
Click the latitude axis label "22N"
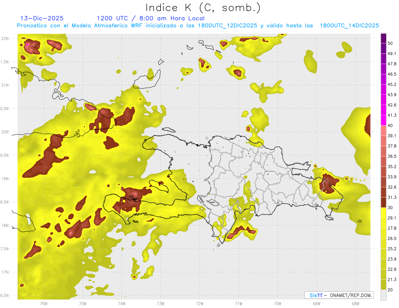pos(5,38)
